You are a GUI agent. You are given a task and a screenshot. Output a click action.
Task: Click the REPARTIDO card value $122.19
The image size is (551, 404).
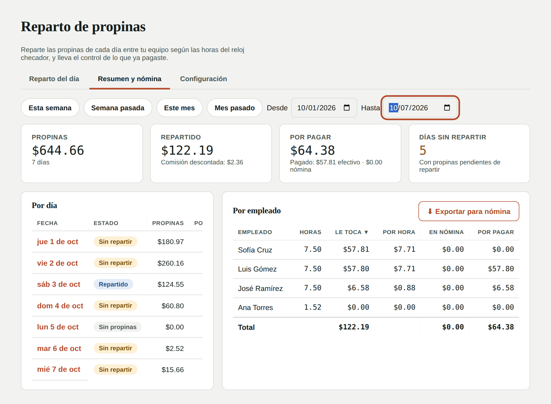click(187, 151)
